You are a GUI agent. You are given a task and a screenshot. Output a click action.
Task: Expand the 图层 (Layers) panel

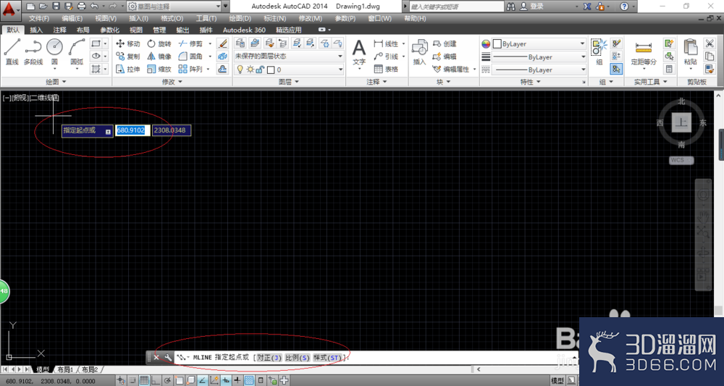pos(289,82)
